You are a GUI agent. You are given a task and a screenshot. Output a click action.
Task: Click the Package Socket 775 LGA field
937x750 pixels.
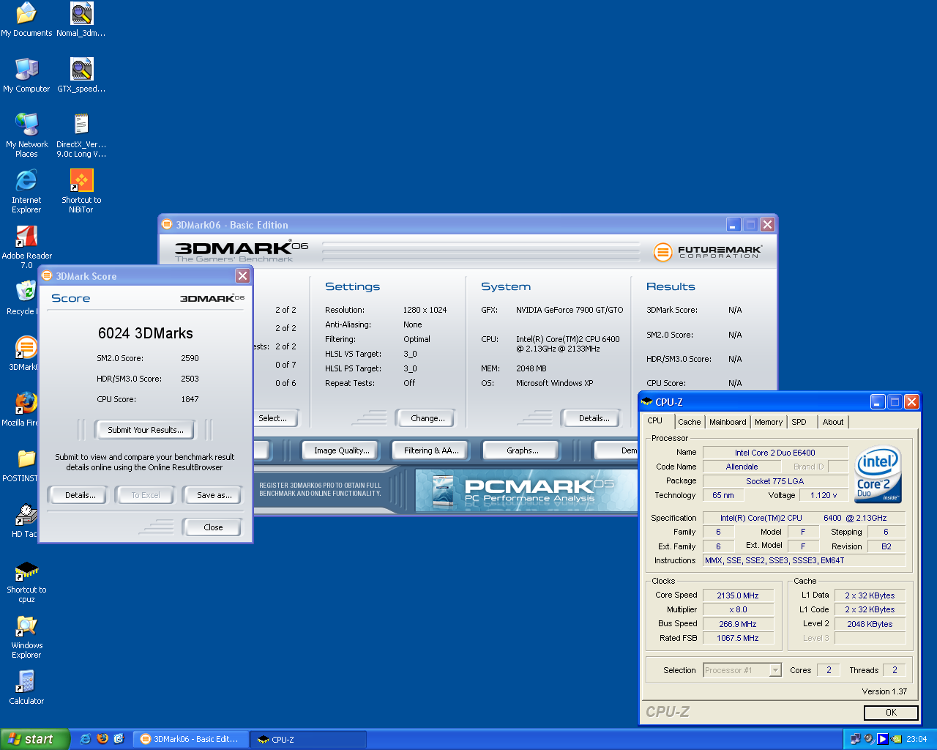click(x=775, y=481)
